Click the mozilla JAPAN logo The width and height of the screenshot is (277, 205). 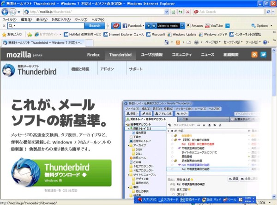coord(24,55)
